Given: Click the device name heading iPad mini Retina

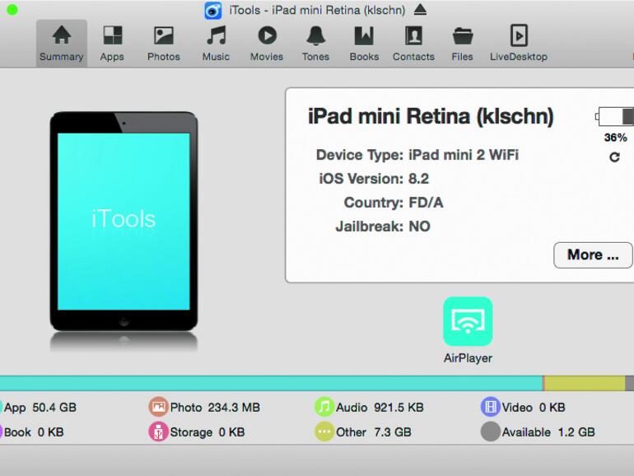Looking at the screenshot, I should [431, 116].
